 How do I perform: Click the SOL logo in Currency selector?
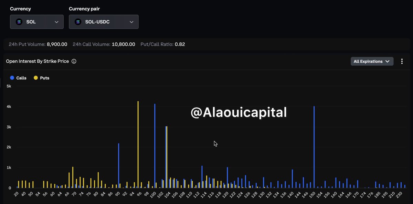point(19,22)
